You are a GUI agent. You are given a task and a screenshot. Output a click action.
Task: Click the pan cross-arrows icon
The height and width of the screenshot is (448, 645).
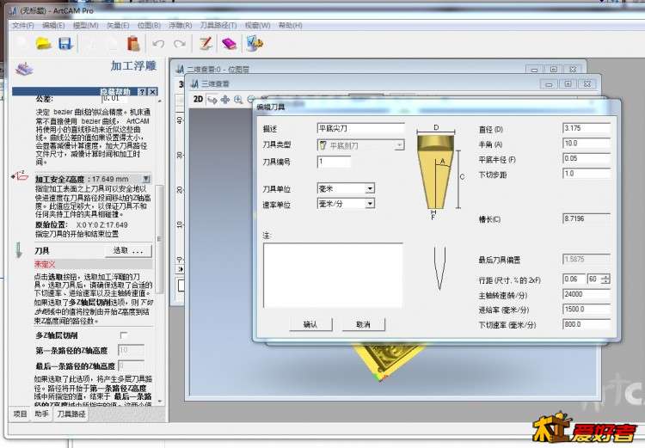(225, 100)
